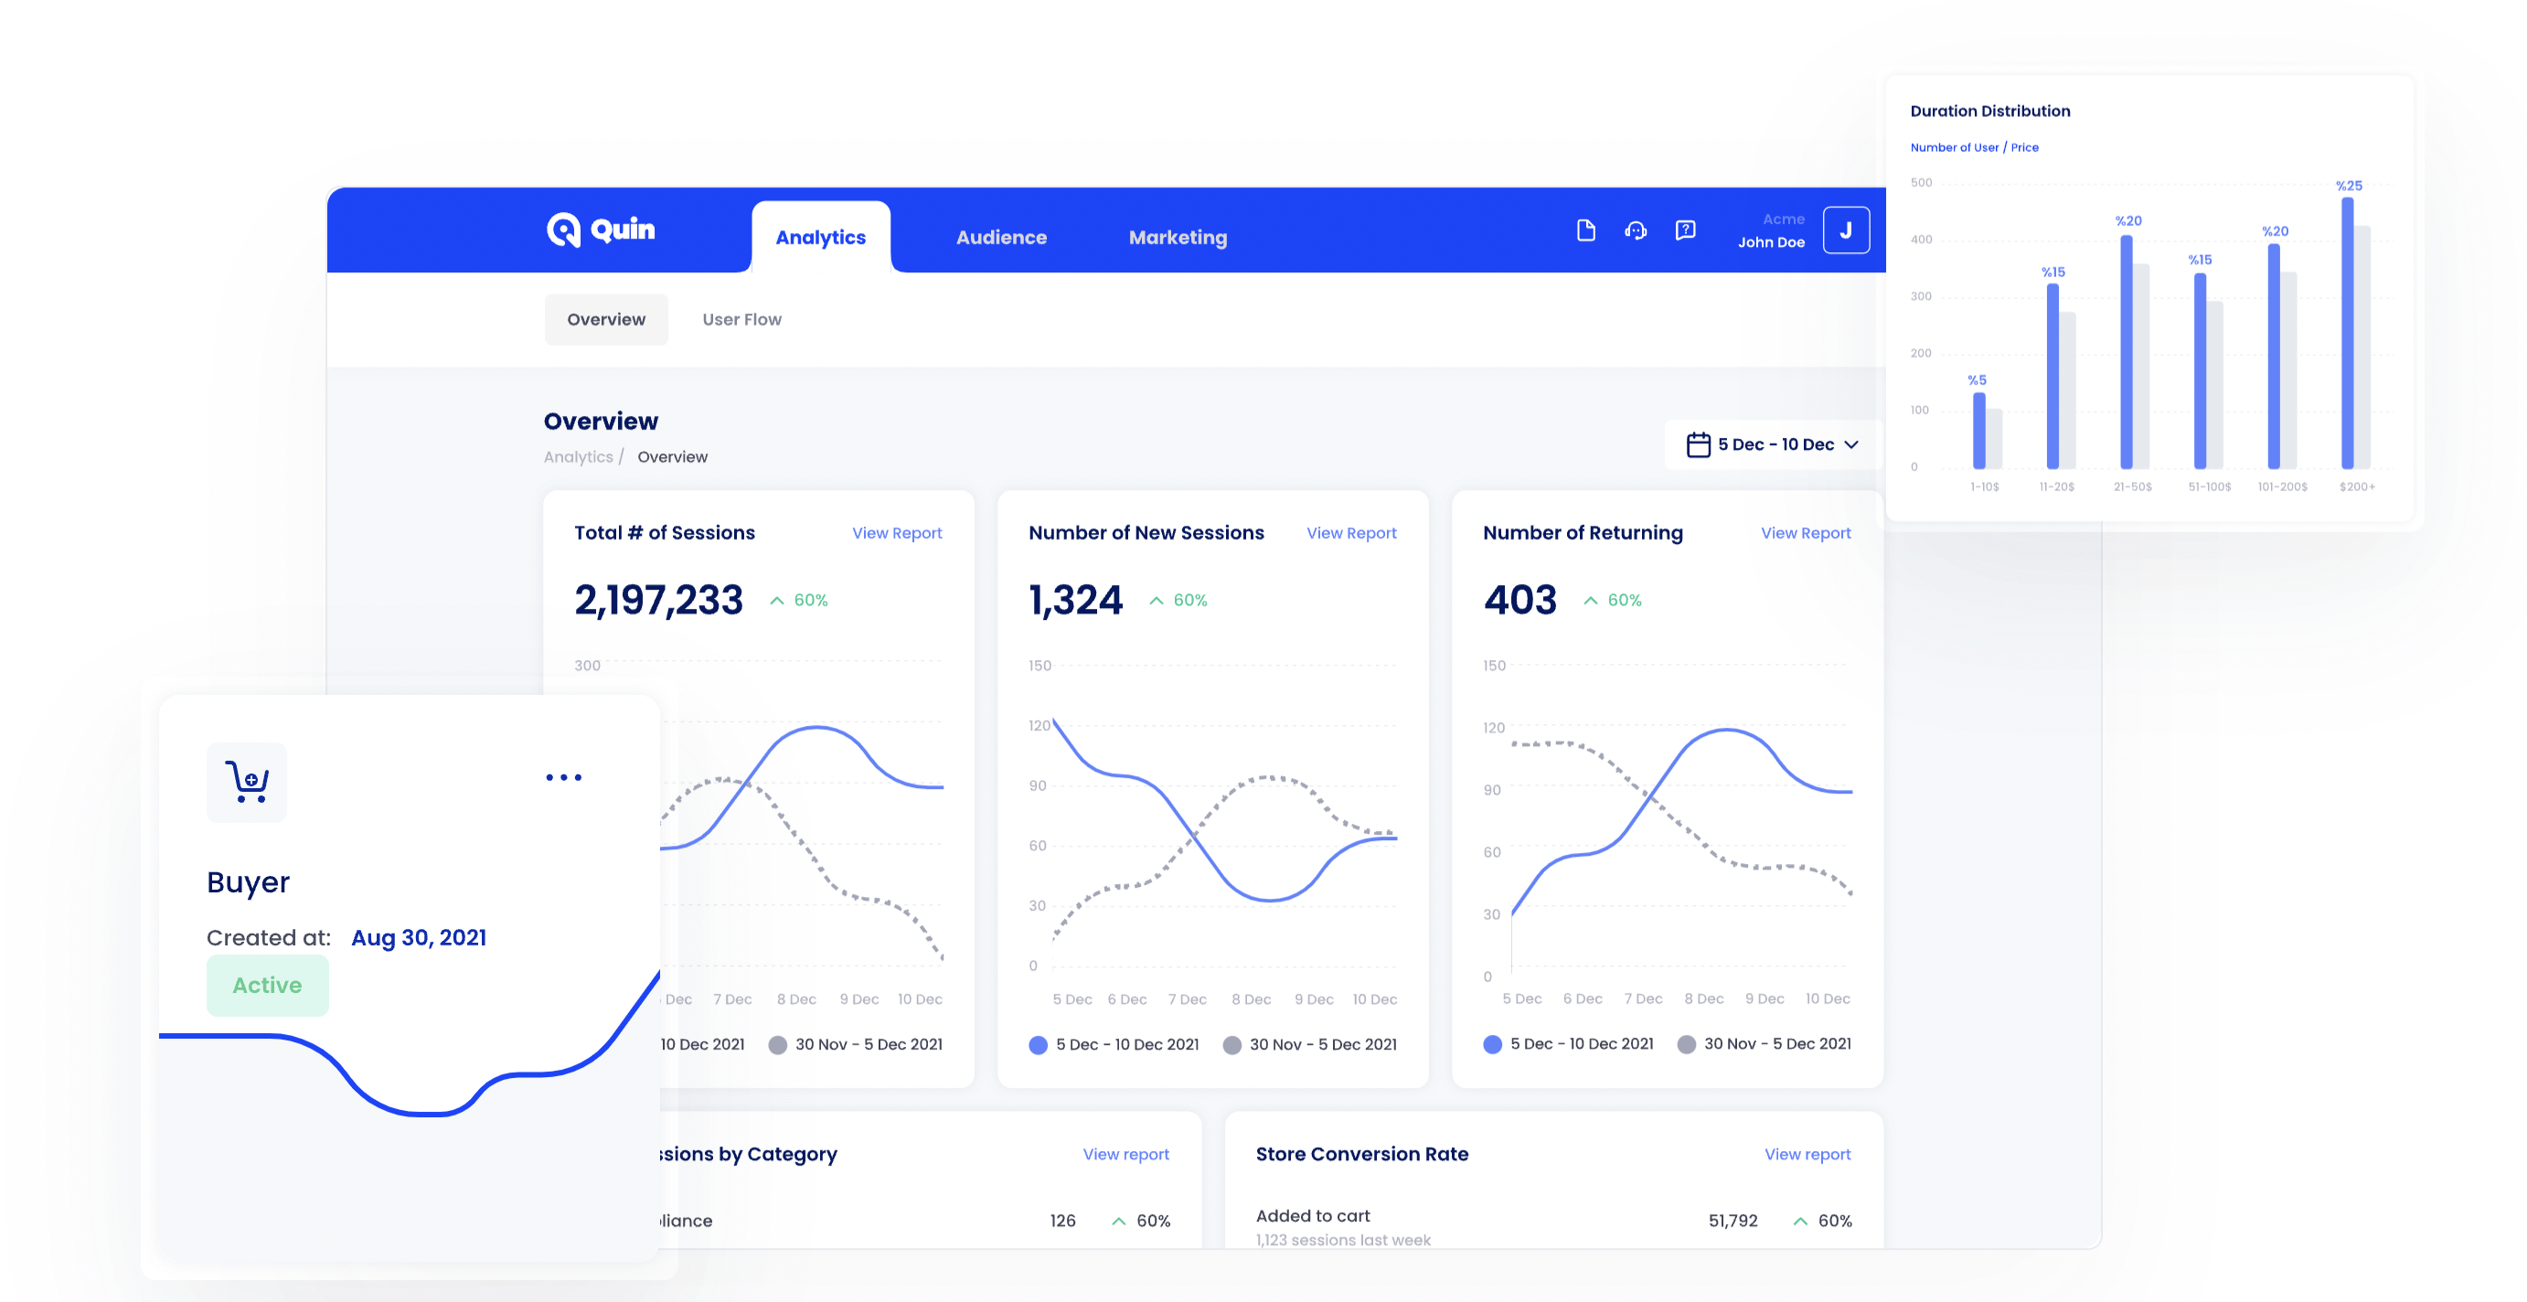Click the headset support icon
2527x1302 pixels.
pos(1636,230)
